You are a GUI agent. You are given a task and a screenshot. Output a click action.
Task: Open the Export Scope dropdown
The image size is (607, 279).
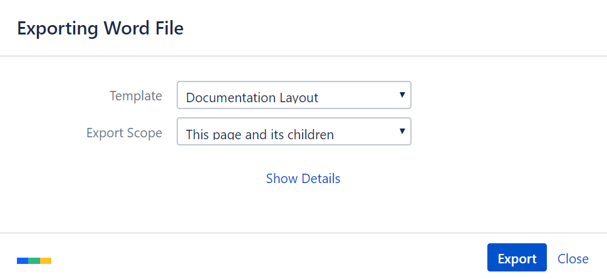click(294, 132)
